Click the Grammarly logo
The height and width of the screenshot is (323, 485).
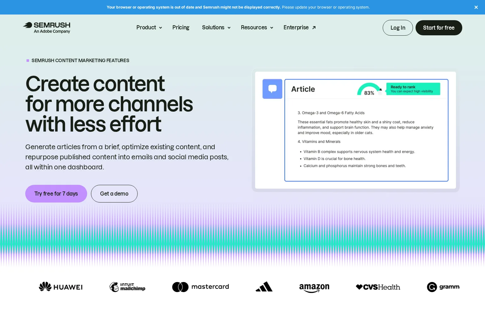pyautogui.click(x=443, y=287)
